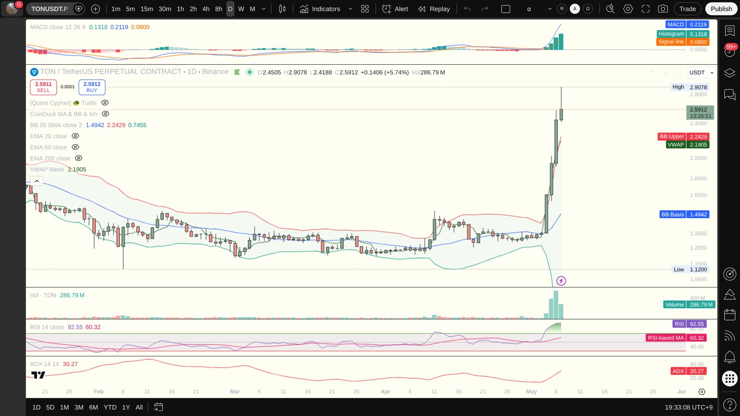Click the lightning event marker on chart
The height and width of the screenshot is (416, 740).
[x=561, y=281]
